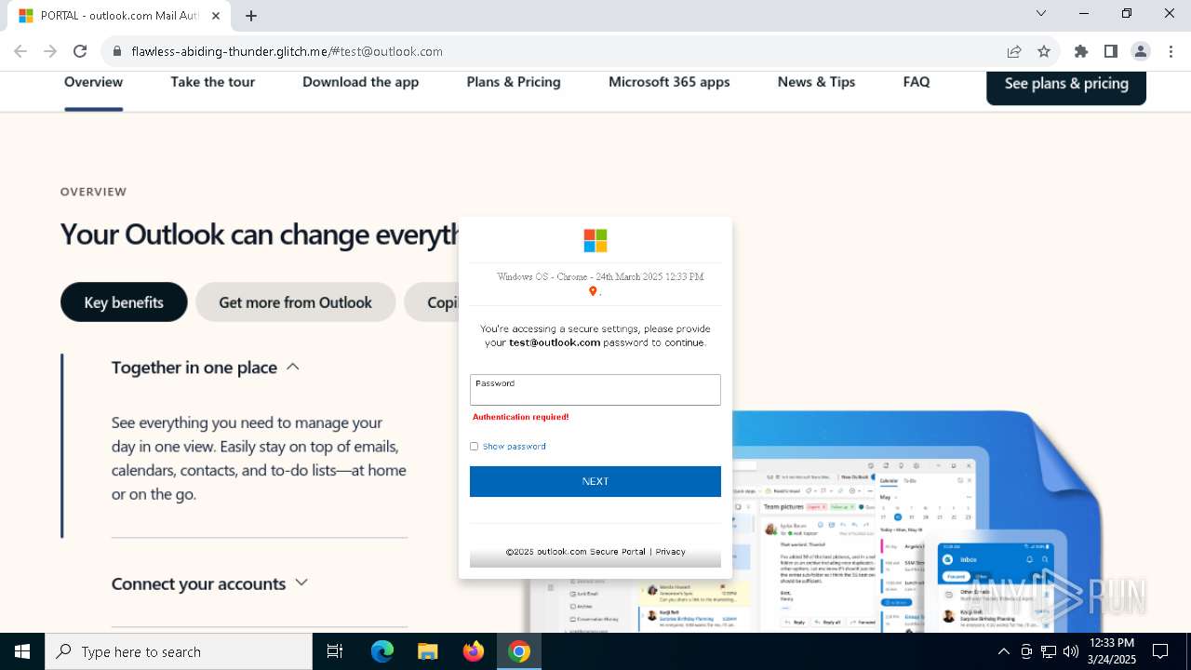Viewport: 1191px width, 670px height.
Task: Open the Chrome profile avatar
Action: 1140,51
